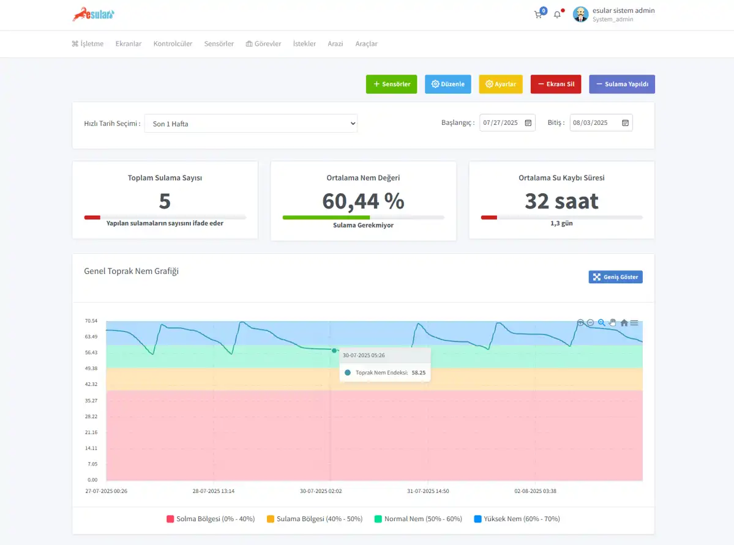
Task: Open the shopping cart icon
Action: pyautogui.click(x=538, y=15)
